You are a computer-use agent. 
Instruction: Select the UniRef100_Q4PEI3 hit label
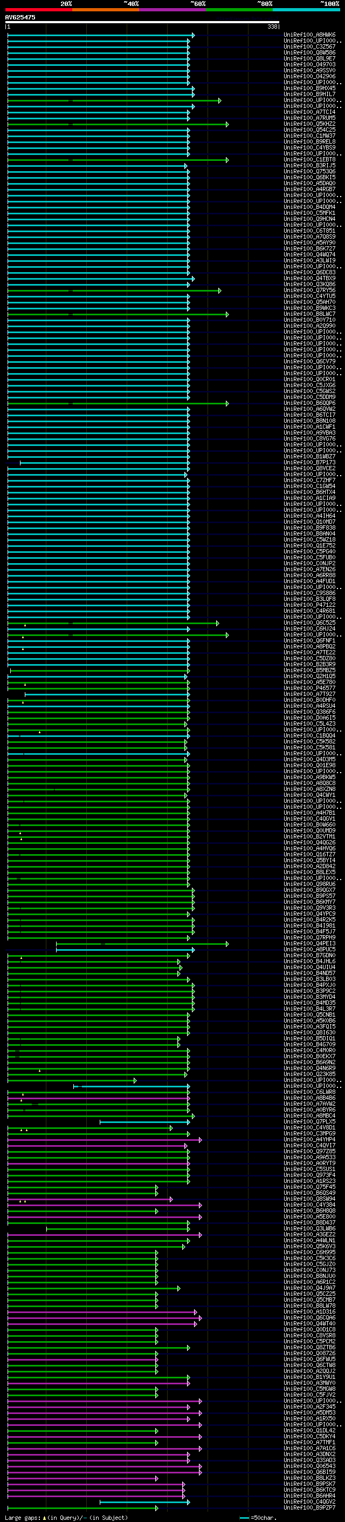(309, 944)
